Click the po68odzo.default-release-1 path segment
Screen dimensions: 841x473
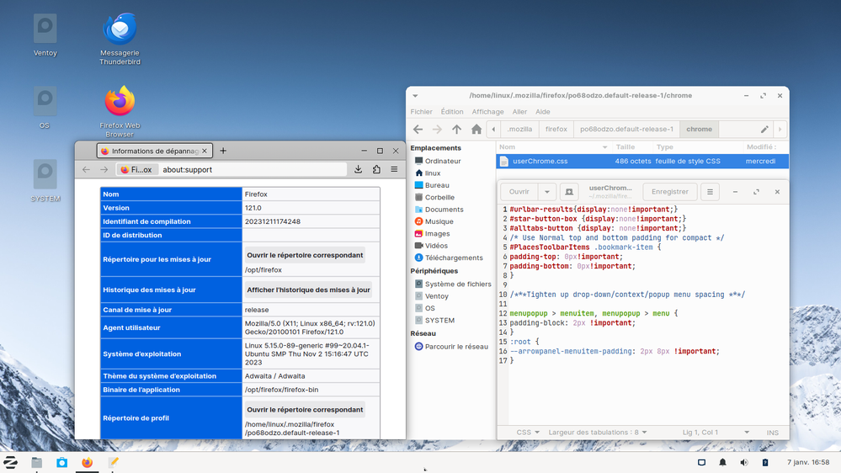coord(626,130)
